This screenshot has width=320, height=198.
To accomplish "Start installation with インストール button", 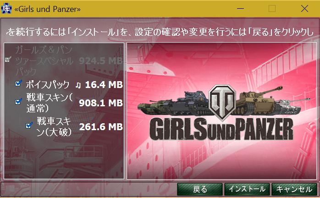I will tap(247, 189).
